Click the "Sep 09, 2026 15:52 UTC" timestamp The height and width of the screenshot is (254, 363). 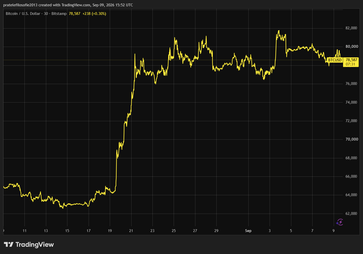coord(113,5)
